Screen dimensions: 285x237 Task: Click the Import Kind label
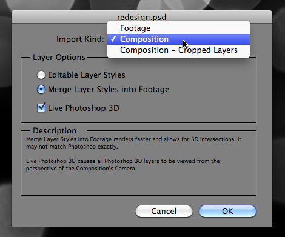80,39
